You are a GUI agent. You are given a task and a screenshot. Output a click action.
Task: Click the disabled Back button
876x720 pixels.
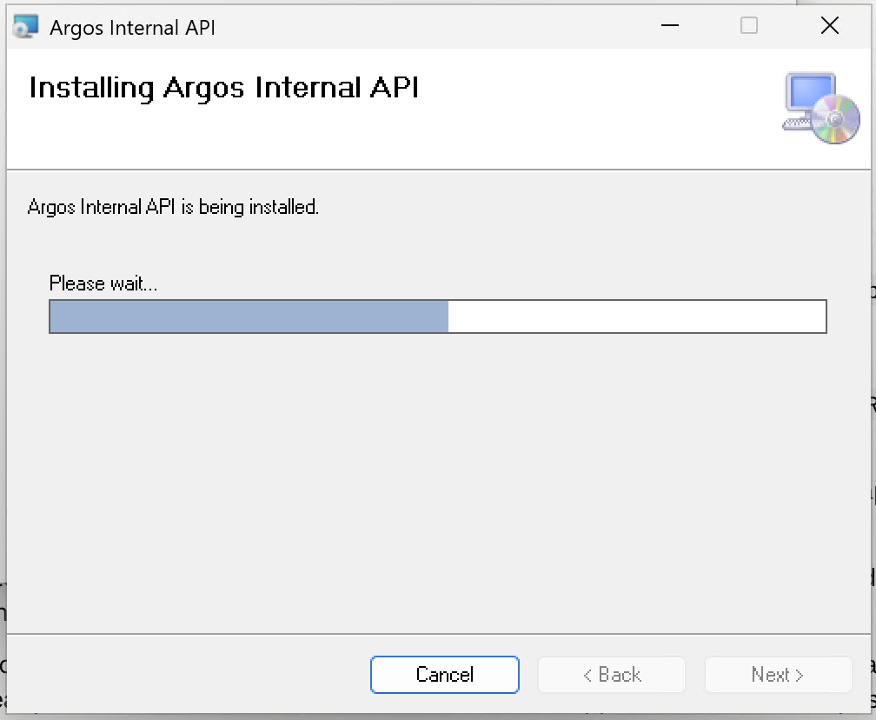coord(612,674)
